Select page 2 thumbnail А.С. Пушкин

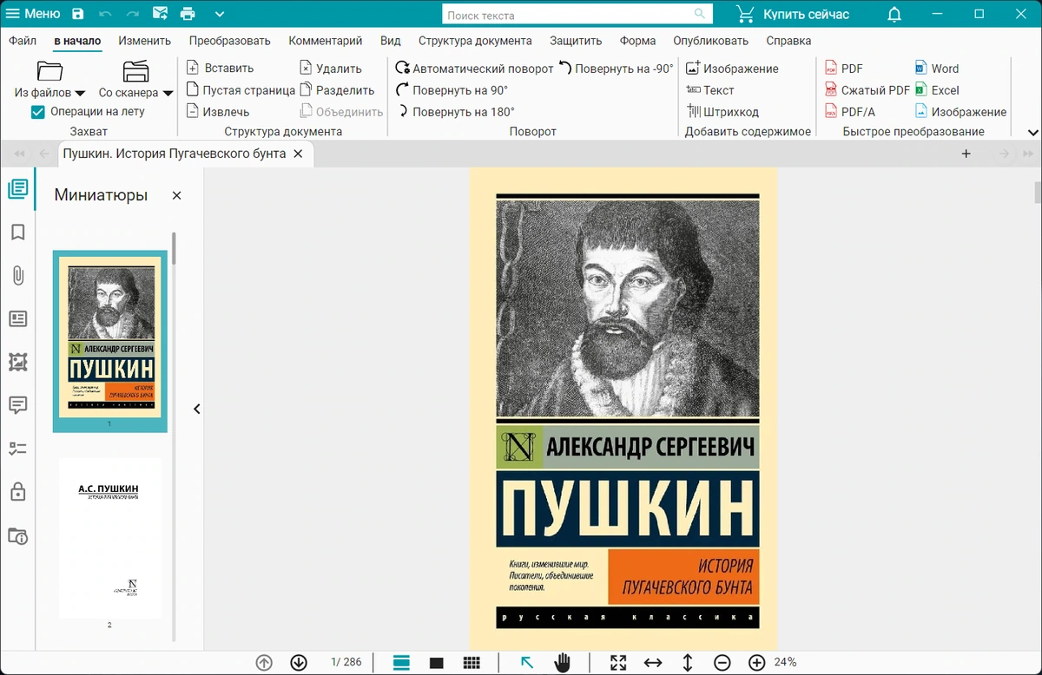coord(109,538)
